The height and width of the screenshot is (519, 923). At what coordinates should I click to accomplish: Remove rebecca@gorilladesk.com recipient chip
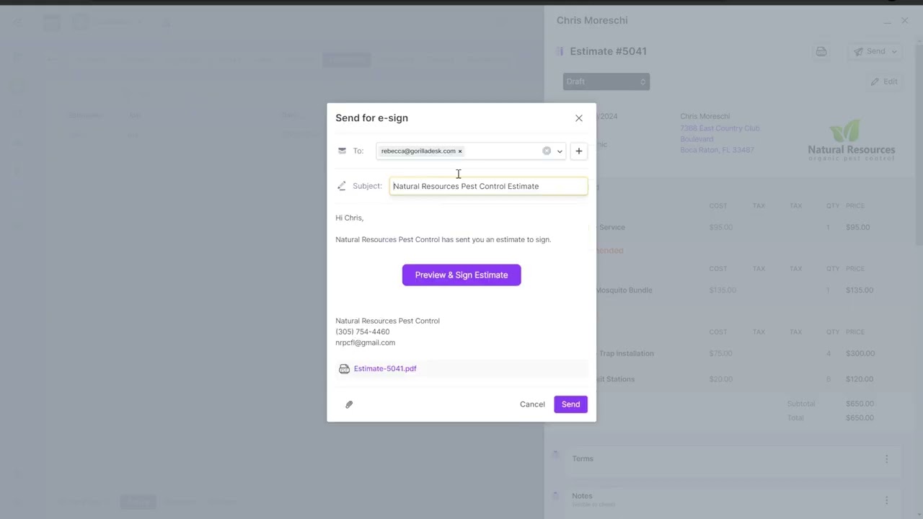coord(460,151)
